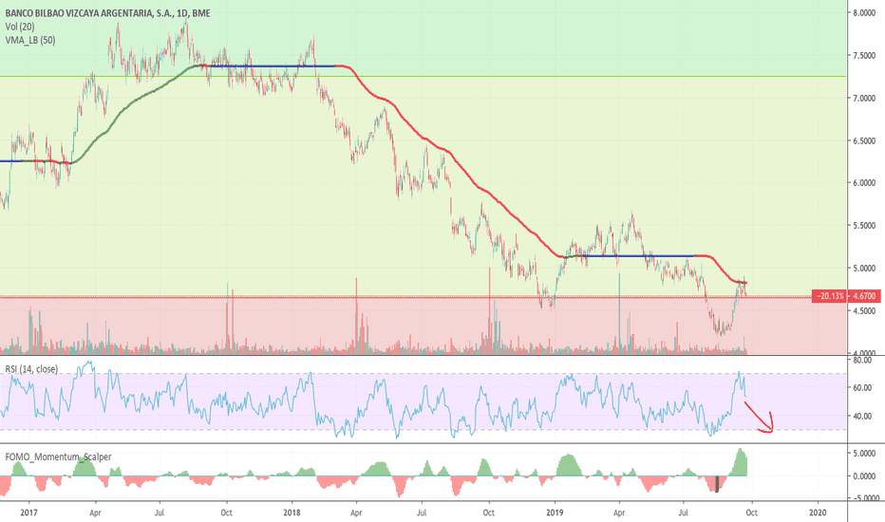Click the 7.0000 price axis label
Screen dimensions: 885x522
(x=864, y=98)
